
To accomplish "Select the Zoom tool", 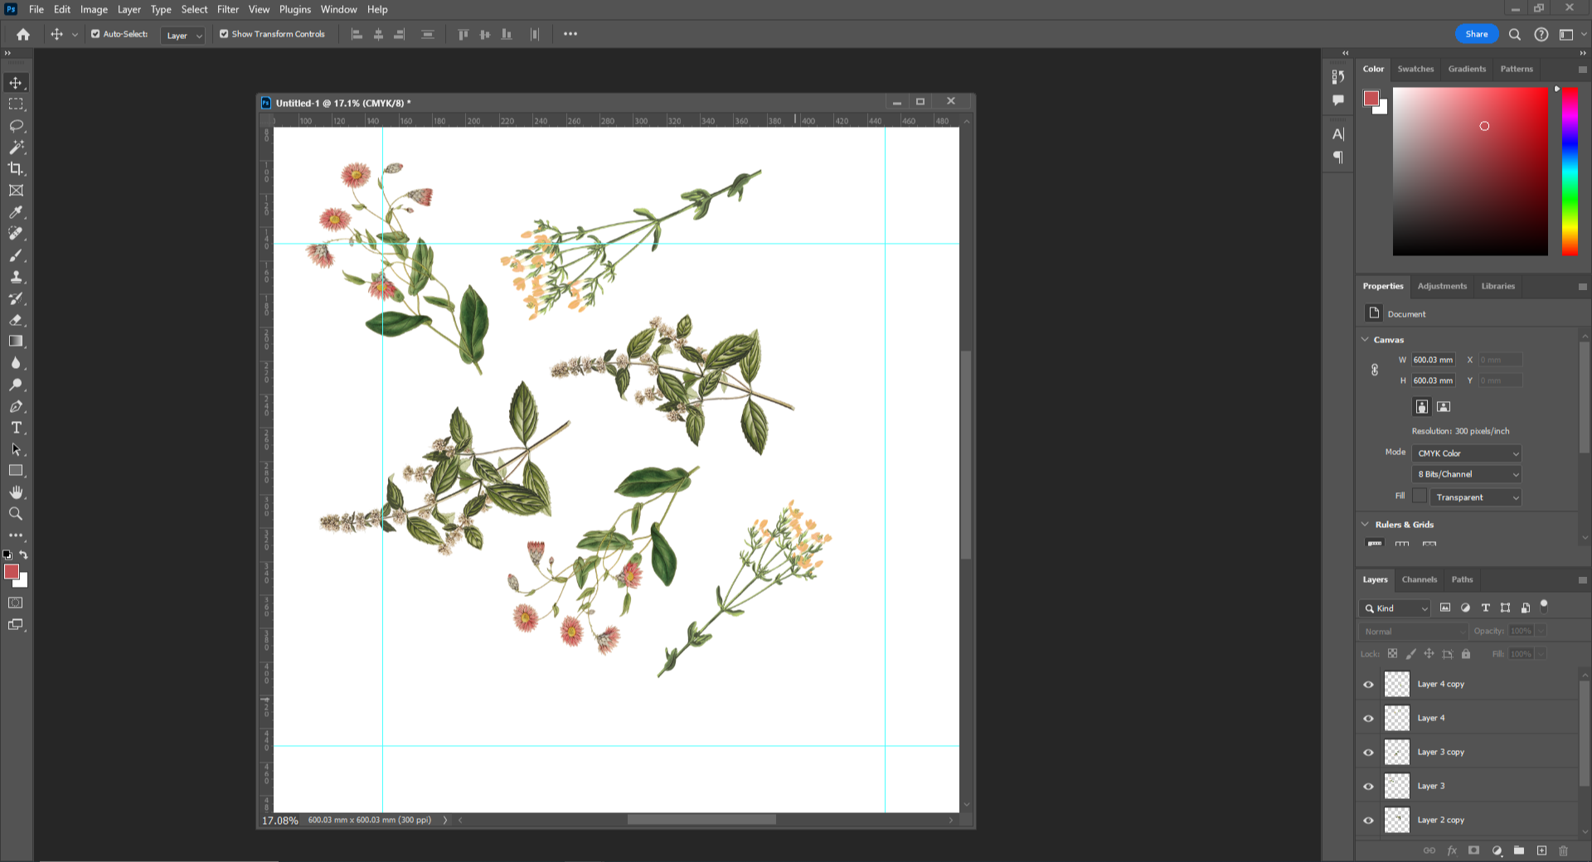I will pos(16,514).
